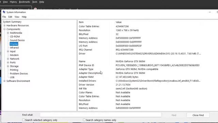Screen dimensions: 218x123
Task: Expand the Hardware Resources node
Action: (4, 26)
